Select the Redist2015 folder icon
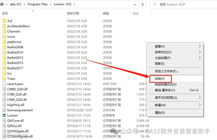Image resolution: width=217 pixels, height=140 pixels. [4, 63]
